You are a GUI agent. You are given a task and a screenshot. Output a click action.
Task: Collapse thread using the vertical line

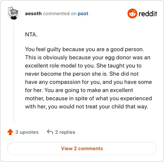[14, 71]
